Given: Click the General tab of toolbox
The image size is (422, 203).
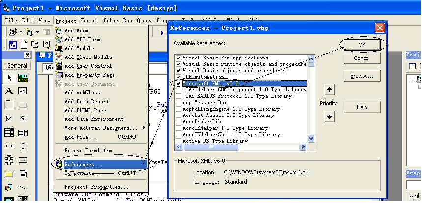Looking at the screenshot, I should coord(17,66).
